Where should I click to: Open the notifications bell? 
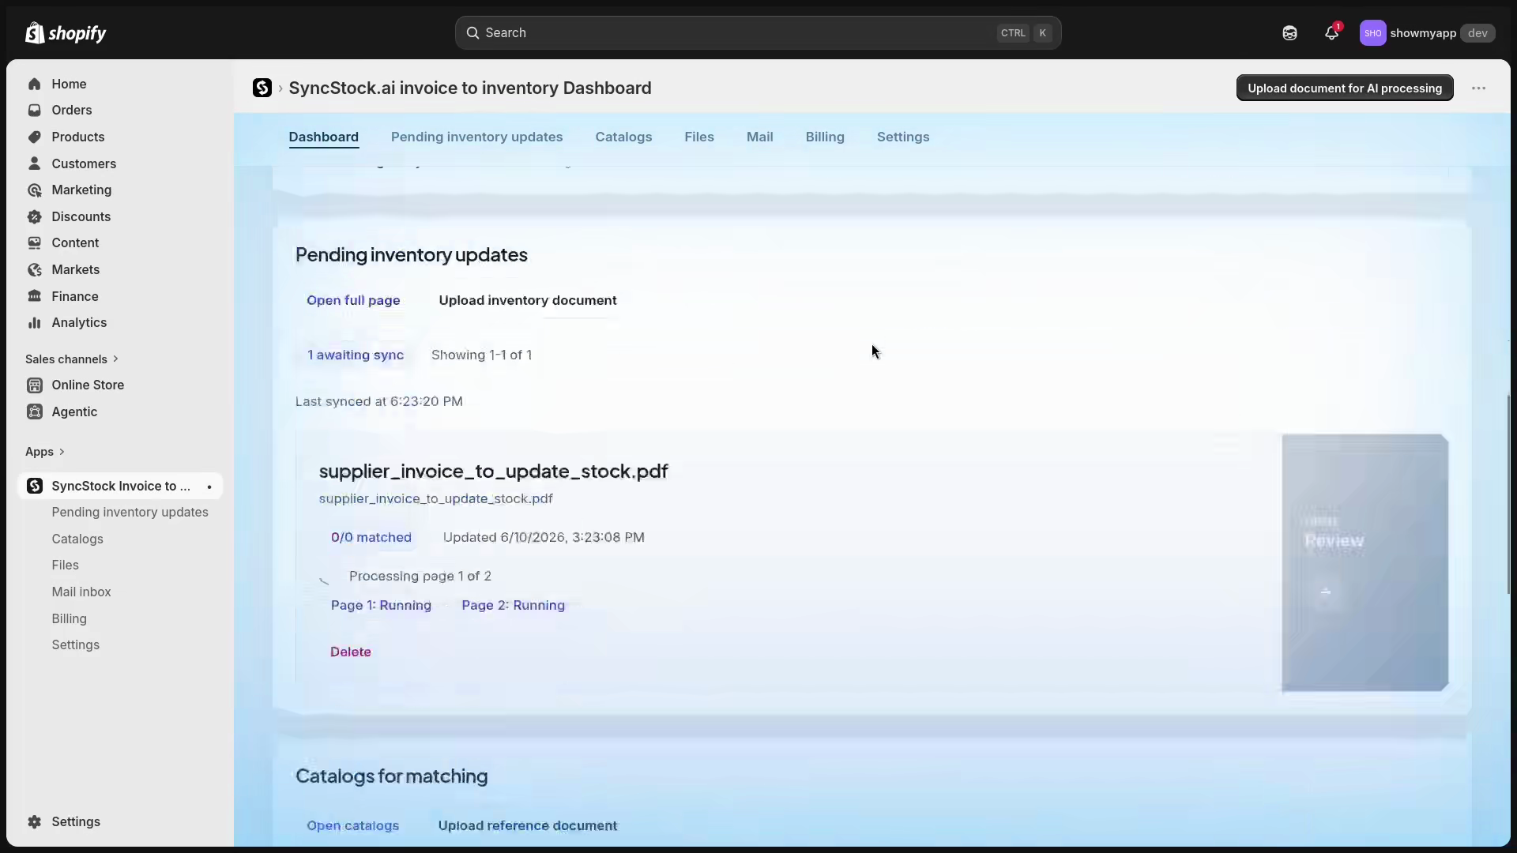[1331, 32]
